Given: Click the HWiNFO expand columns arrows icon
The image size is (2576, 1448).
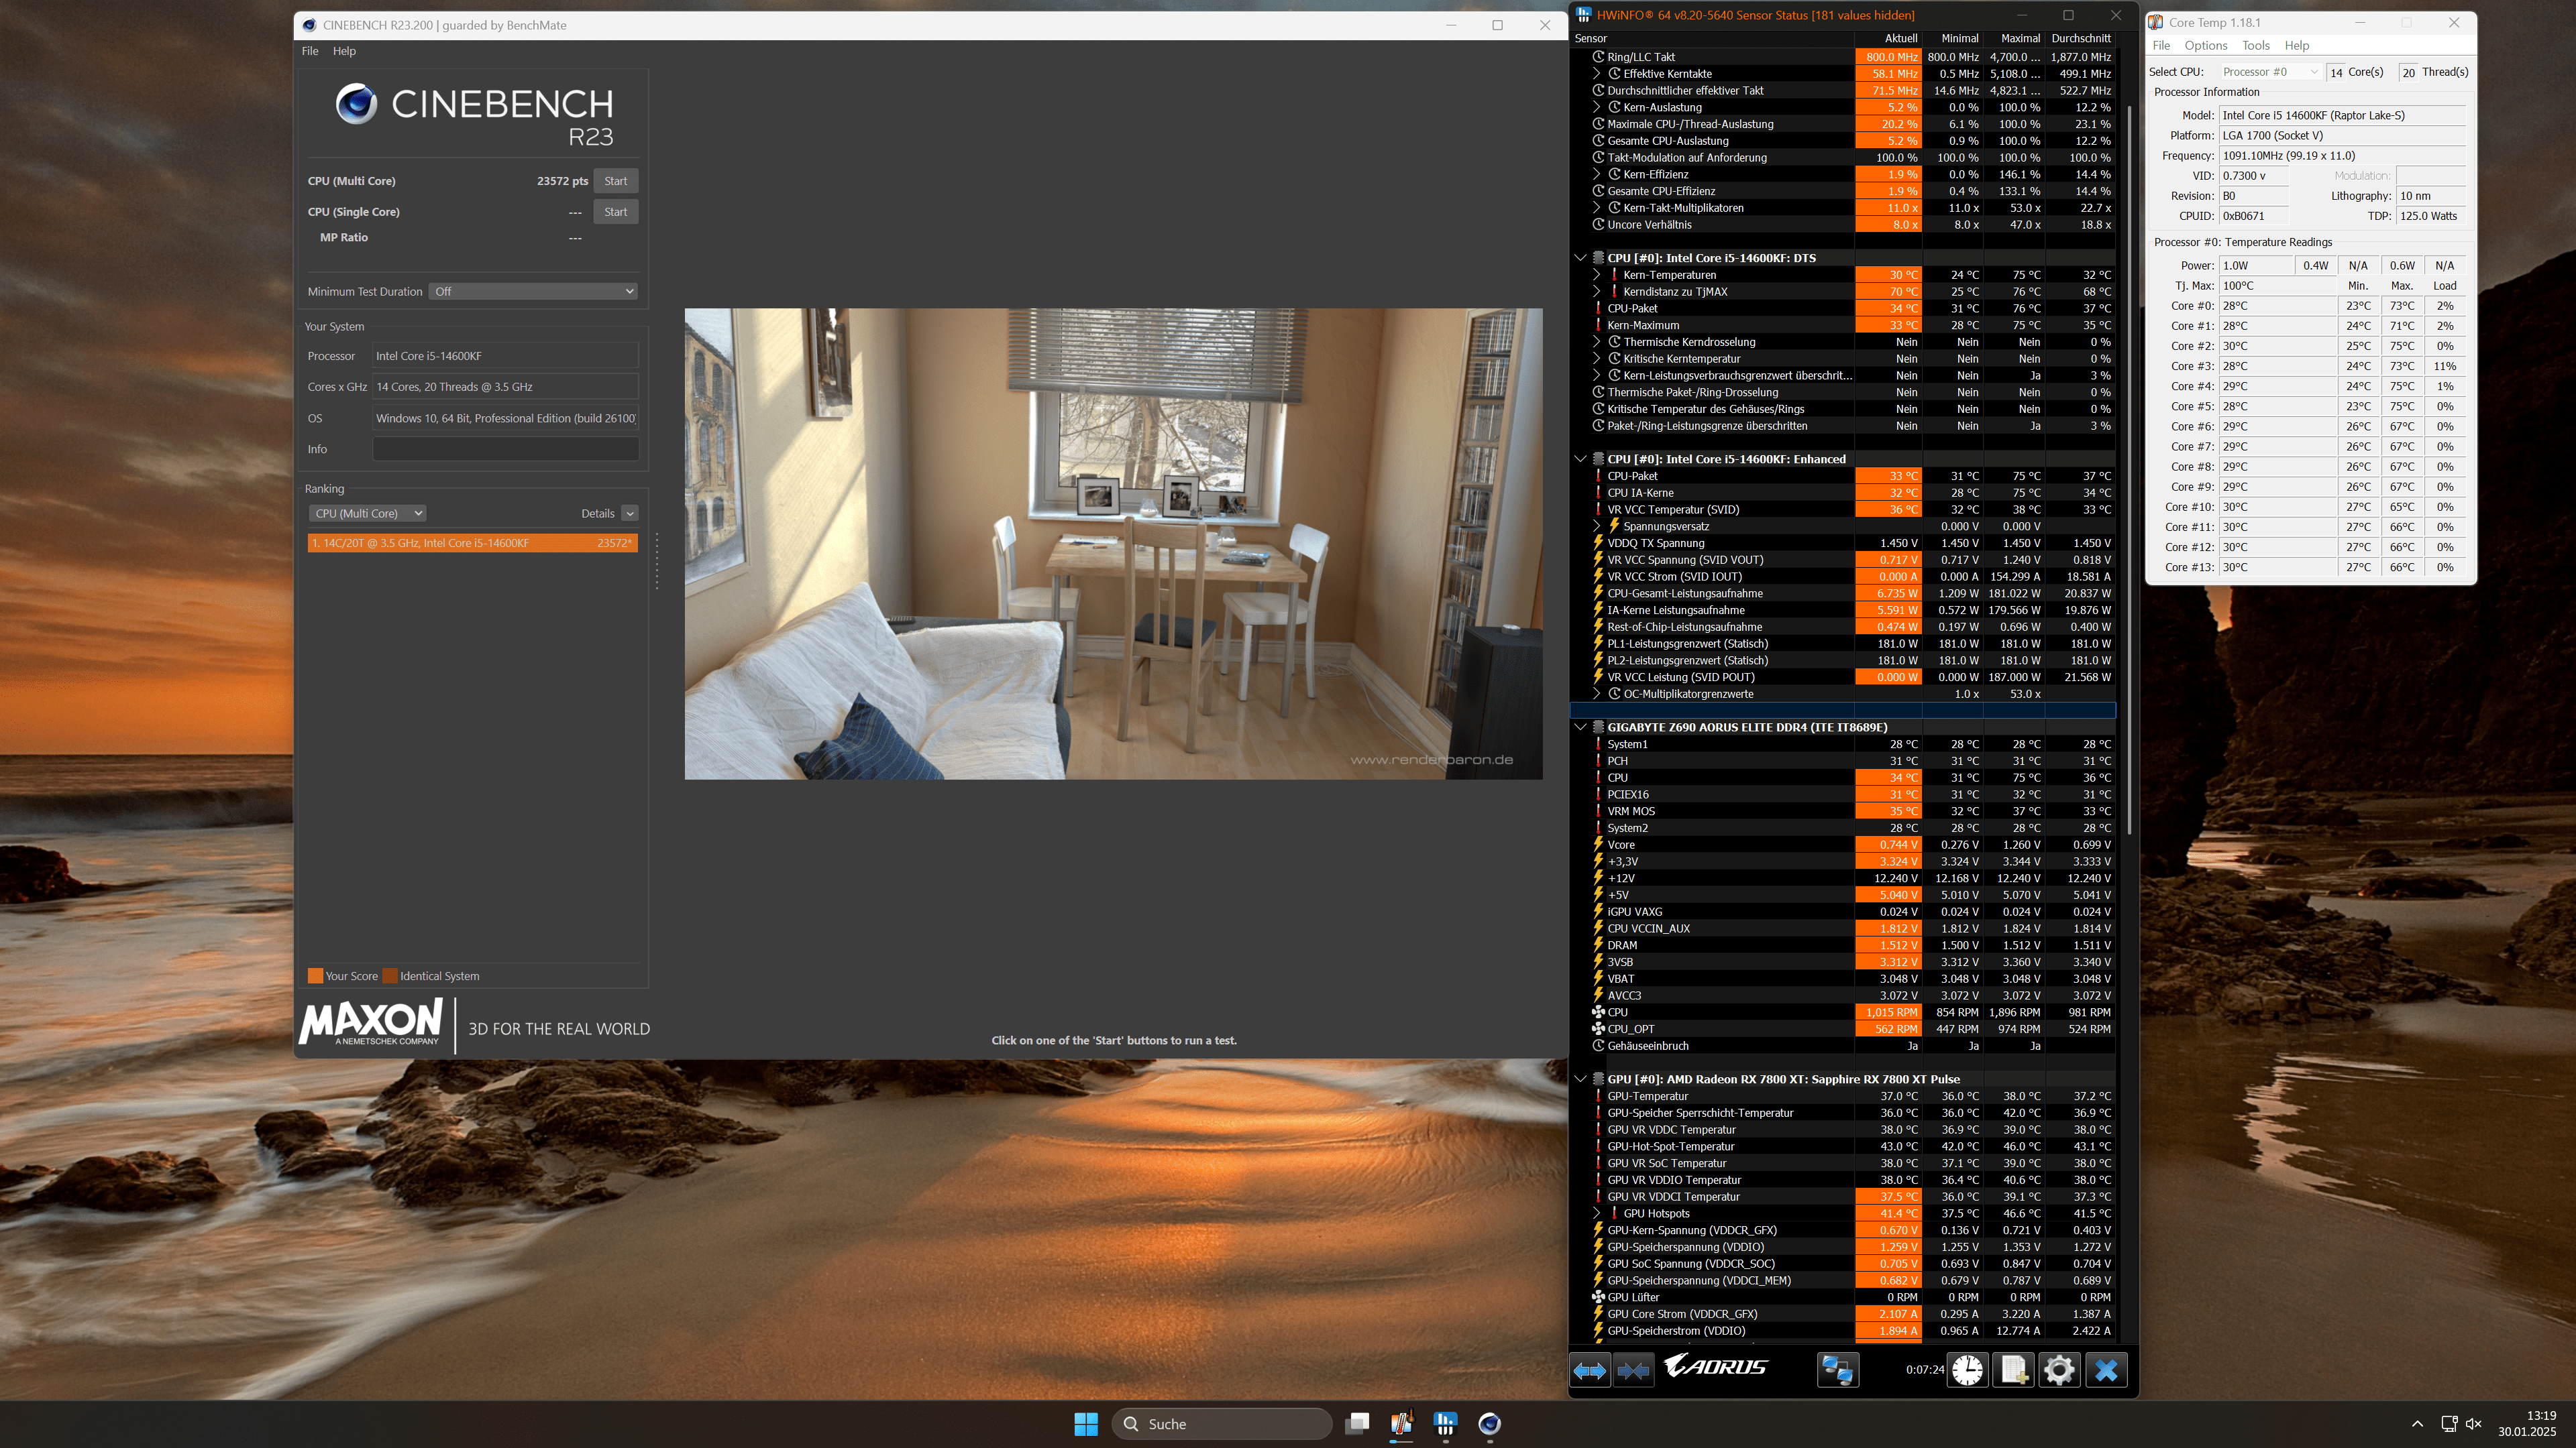Looking at the screenshot, I should [1589, 1370].
